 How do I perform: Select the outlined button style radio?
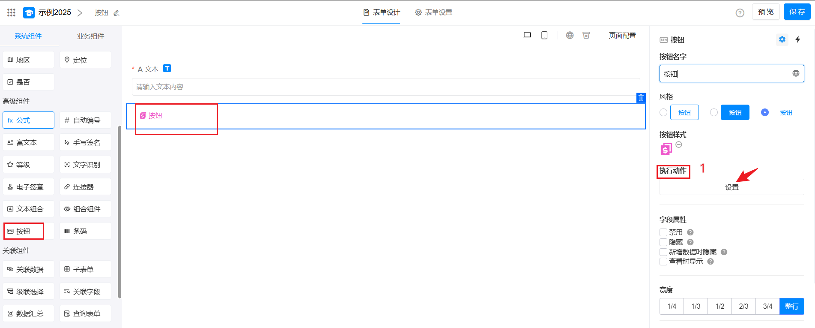pos(663,112)
